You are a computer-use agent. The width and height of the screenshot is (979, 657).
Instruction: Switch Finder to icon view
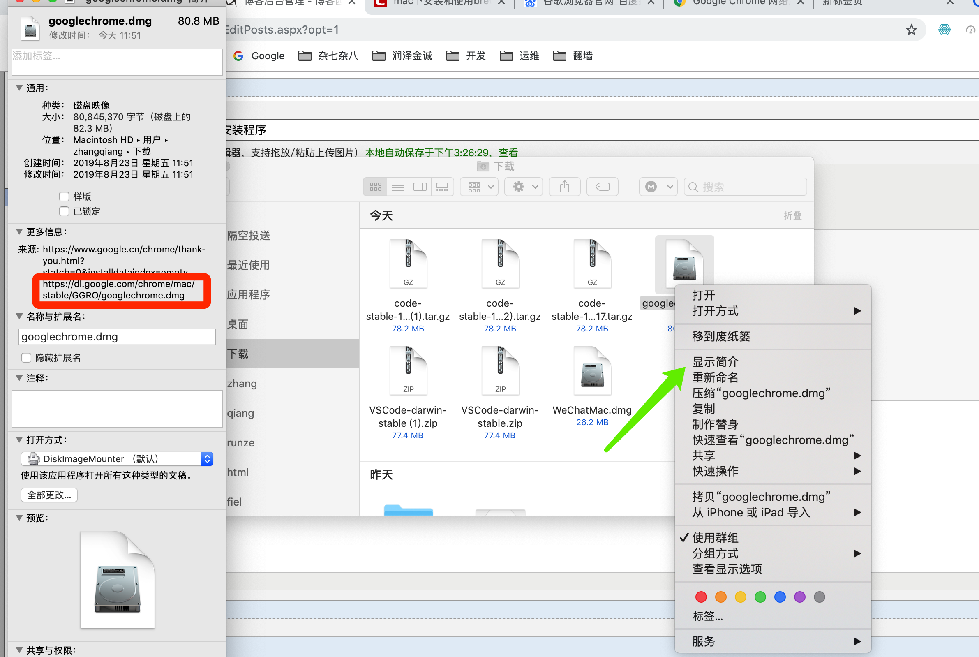(x=375, y=187)
